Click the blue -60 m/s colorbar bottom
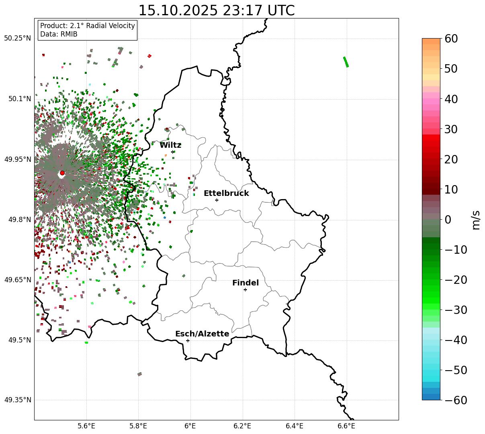This screenshot has width=485, height=434. click(x=431, y=397)
